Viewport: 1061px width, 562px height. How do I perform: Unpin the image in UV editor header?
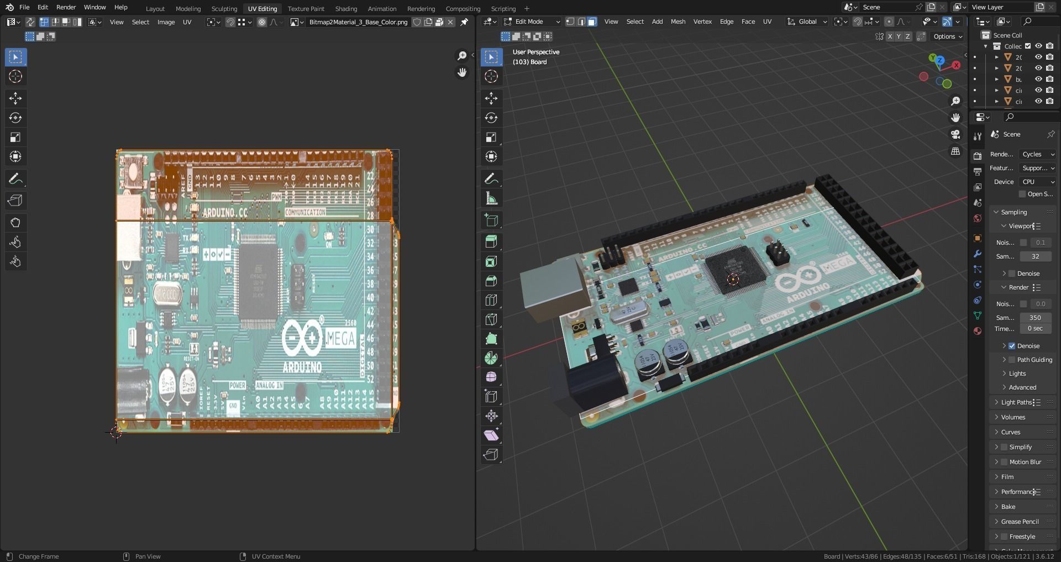click(x=464, y=22)
